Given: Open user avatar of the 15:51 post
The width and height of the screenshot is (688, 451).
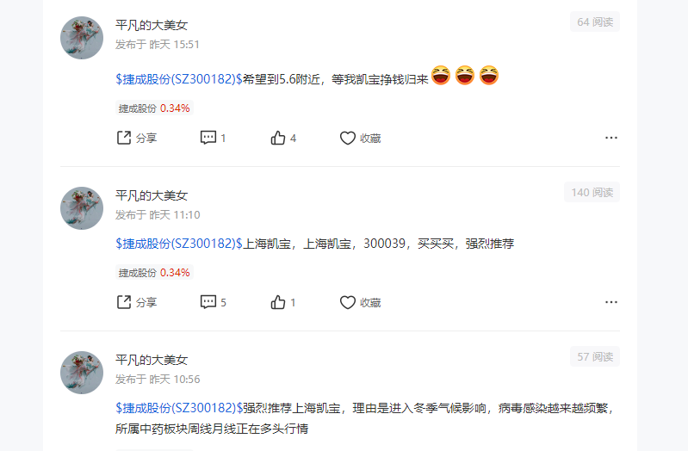Looking at the screenshot, I should 82,38.
